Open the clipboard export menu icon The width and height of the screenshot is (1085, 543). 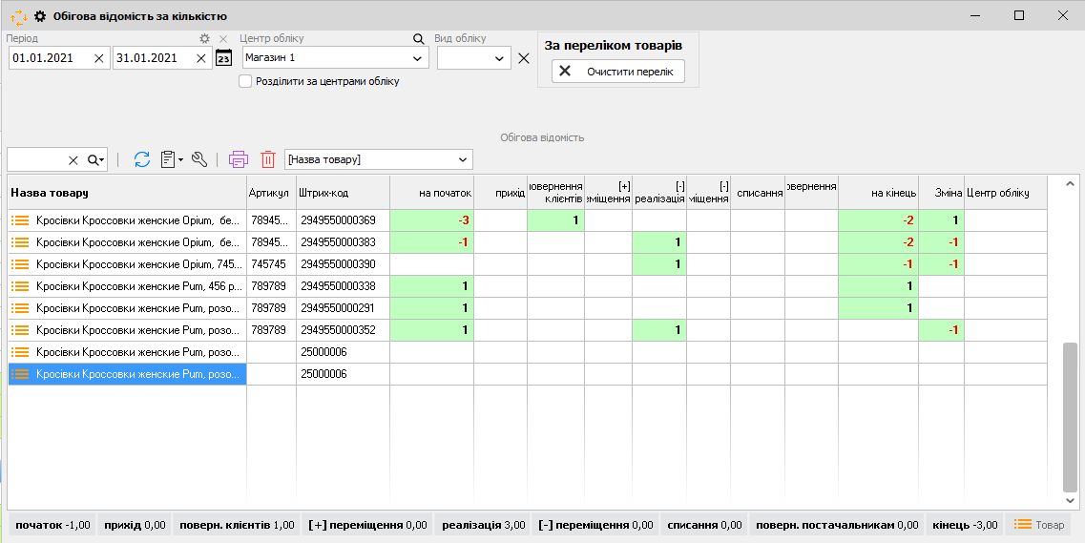(171, 159)
